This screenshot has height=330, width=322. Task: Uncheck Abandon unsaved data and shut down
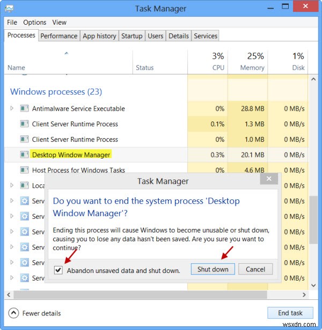pyautogui.click(x=58, y=270)
